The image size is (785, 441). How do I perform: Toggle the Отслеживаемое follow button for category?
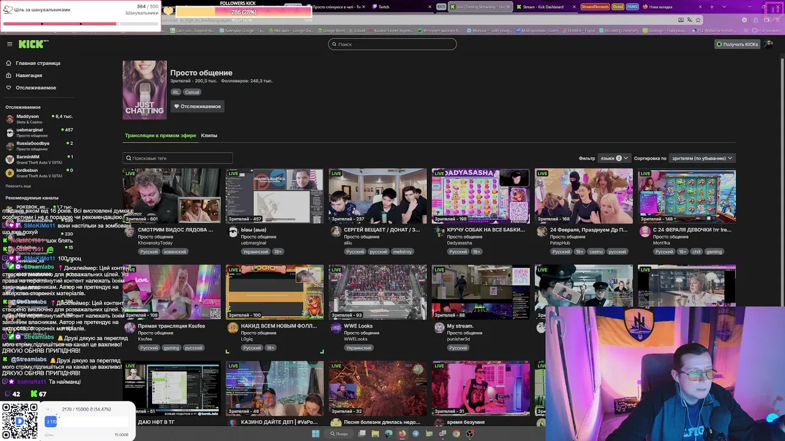point(197,107)
